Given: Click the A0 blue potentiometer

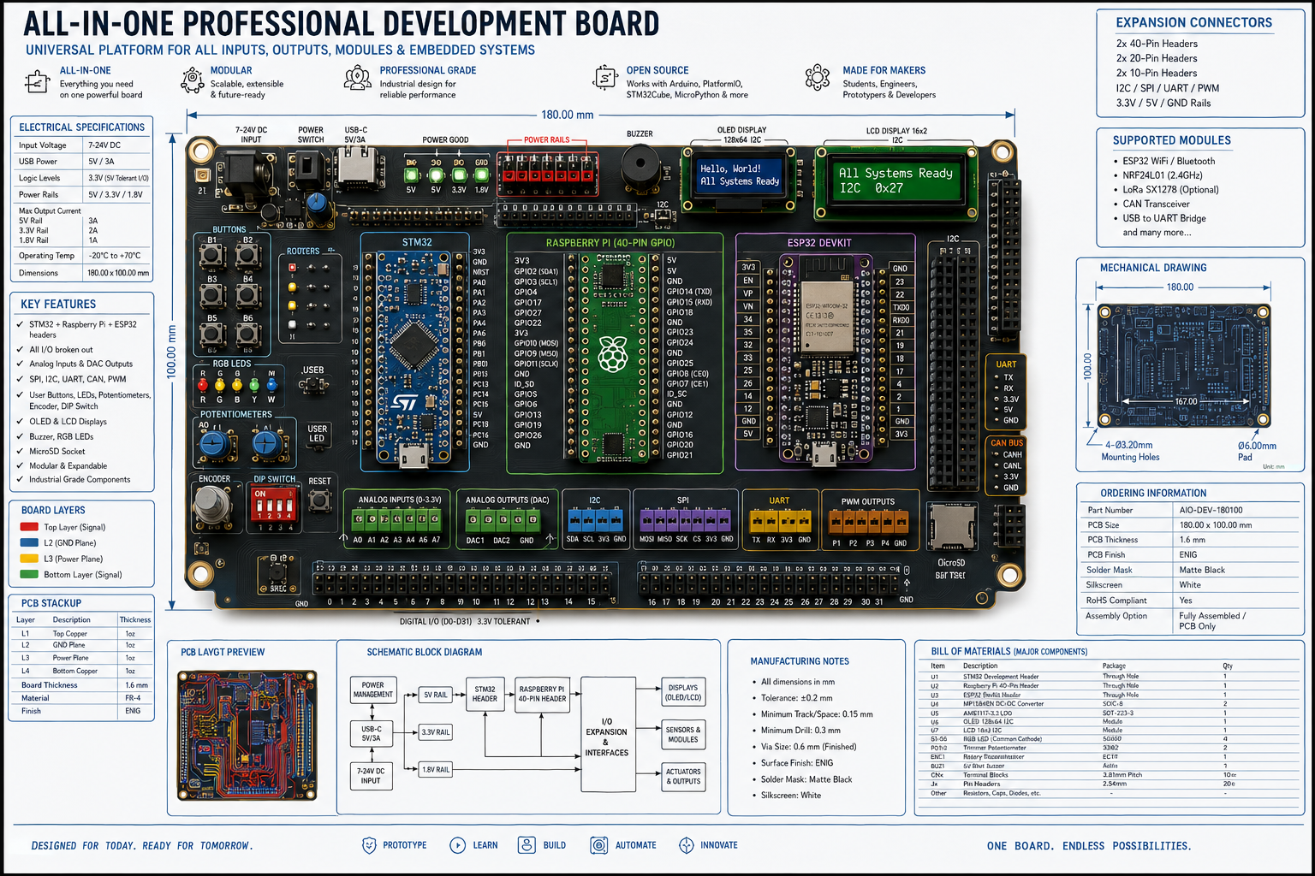Looking at the screenshot, I should (213, 445).
